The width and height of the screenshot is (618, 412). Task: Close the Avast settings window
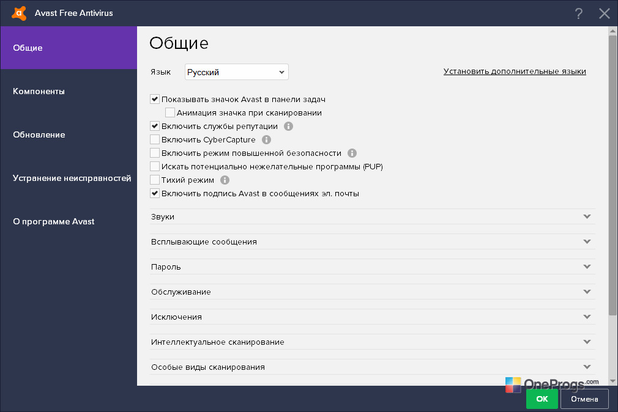[604, 13]
